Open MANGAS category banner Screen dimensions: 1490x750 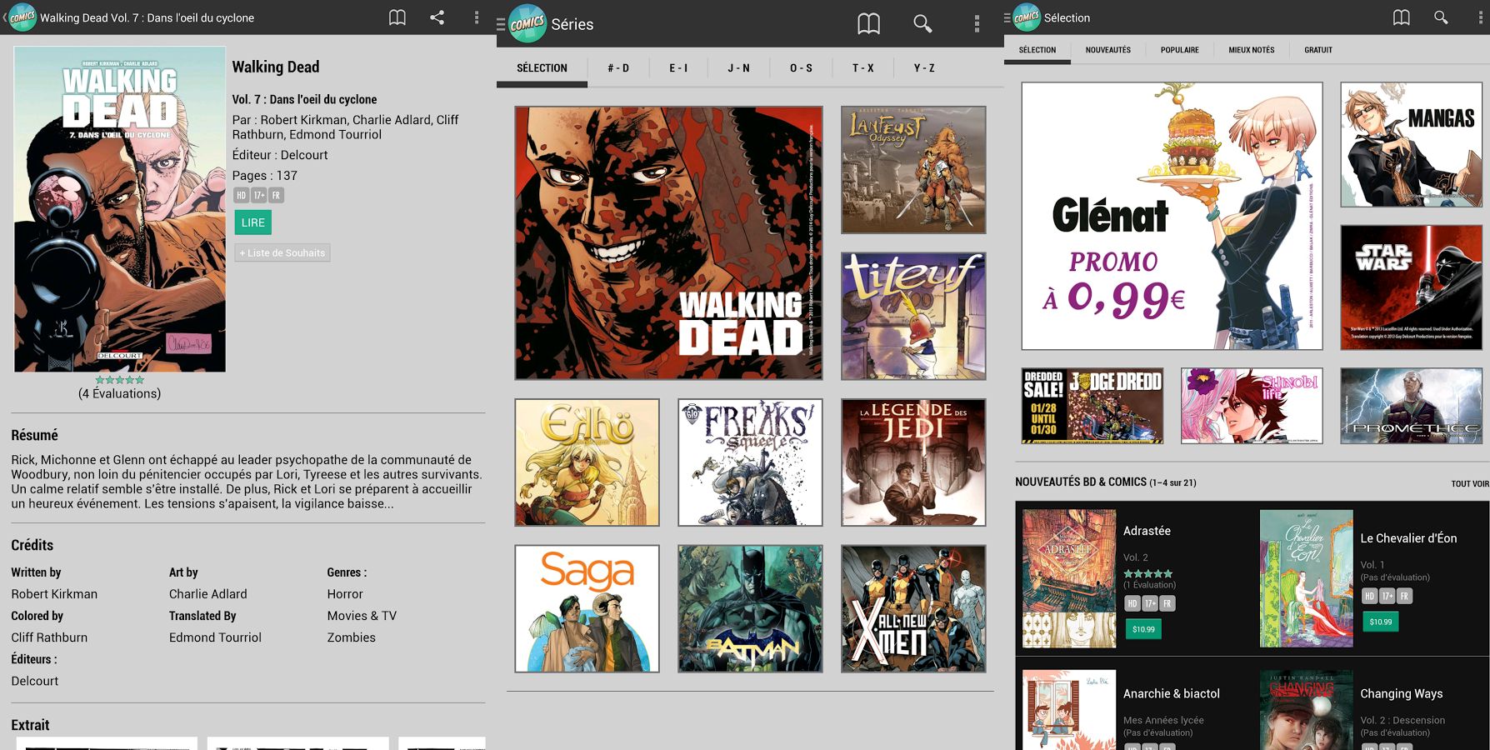(1411, 144)
